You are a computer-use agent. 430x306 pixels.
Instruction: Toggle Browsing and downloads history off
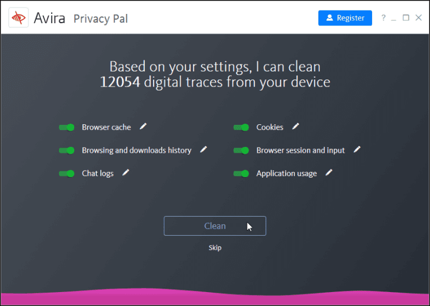point(67,150)
